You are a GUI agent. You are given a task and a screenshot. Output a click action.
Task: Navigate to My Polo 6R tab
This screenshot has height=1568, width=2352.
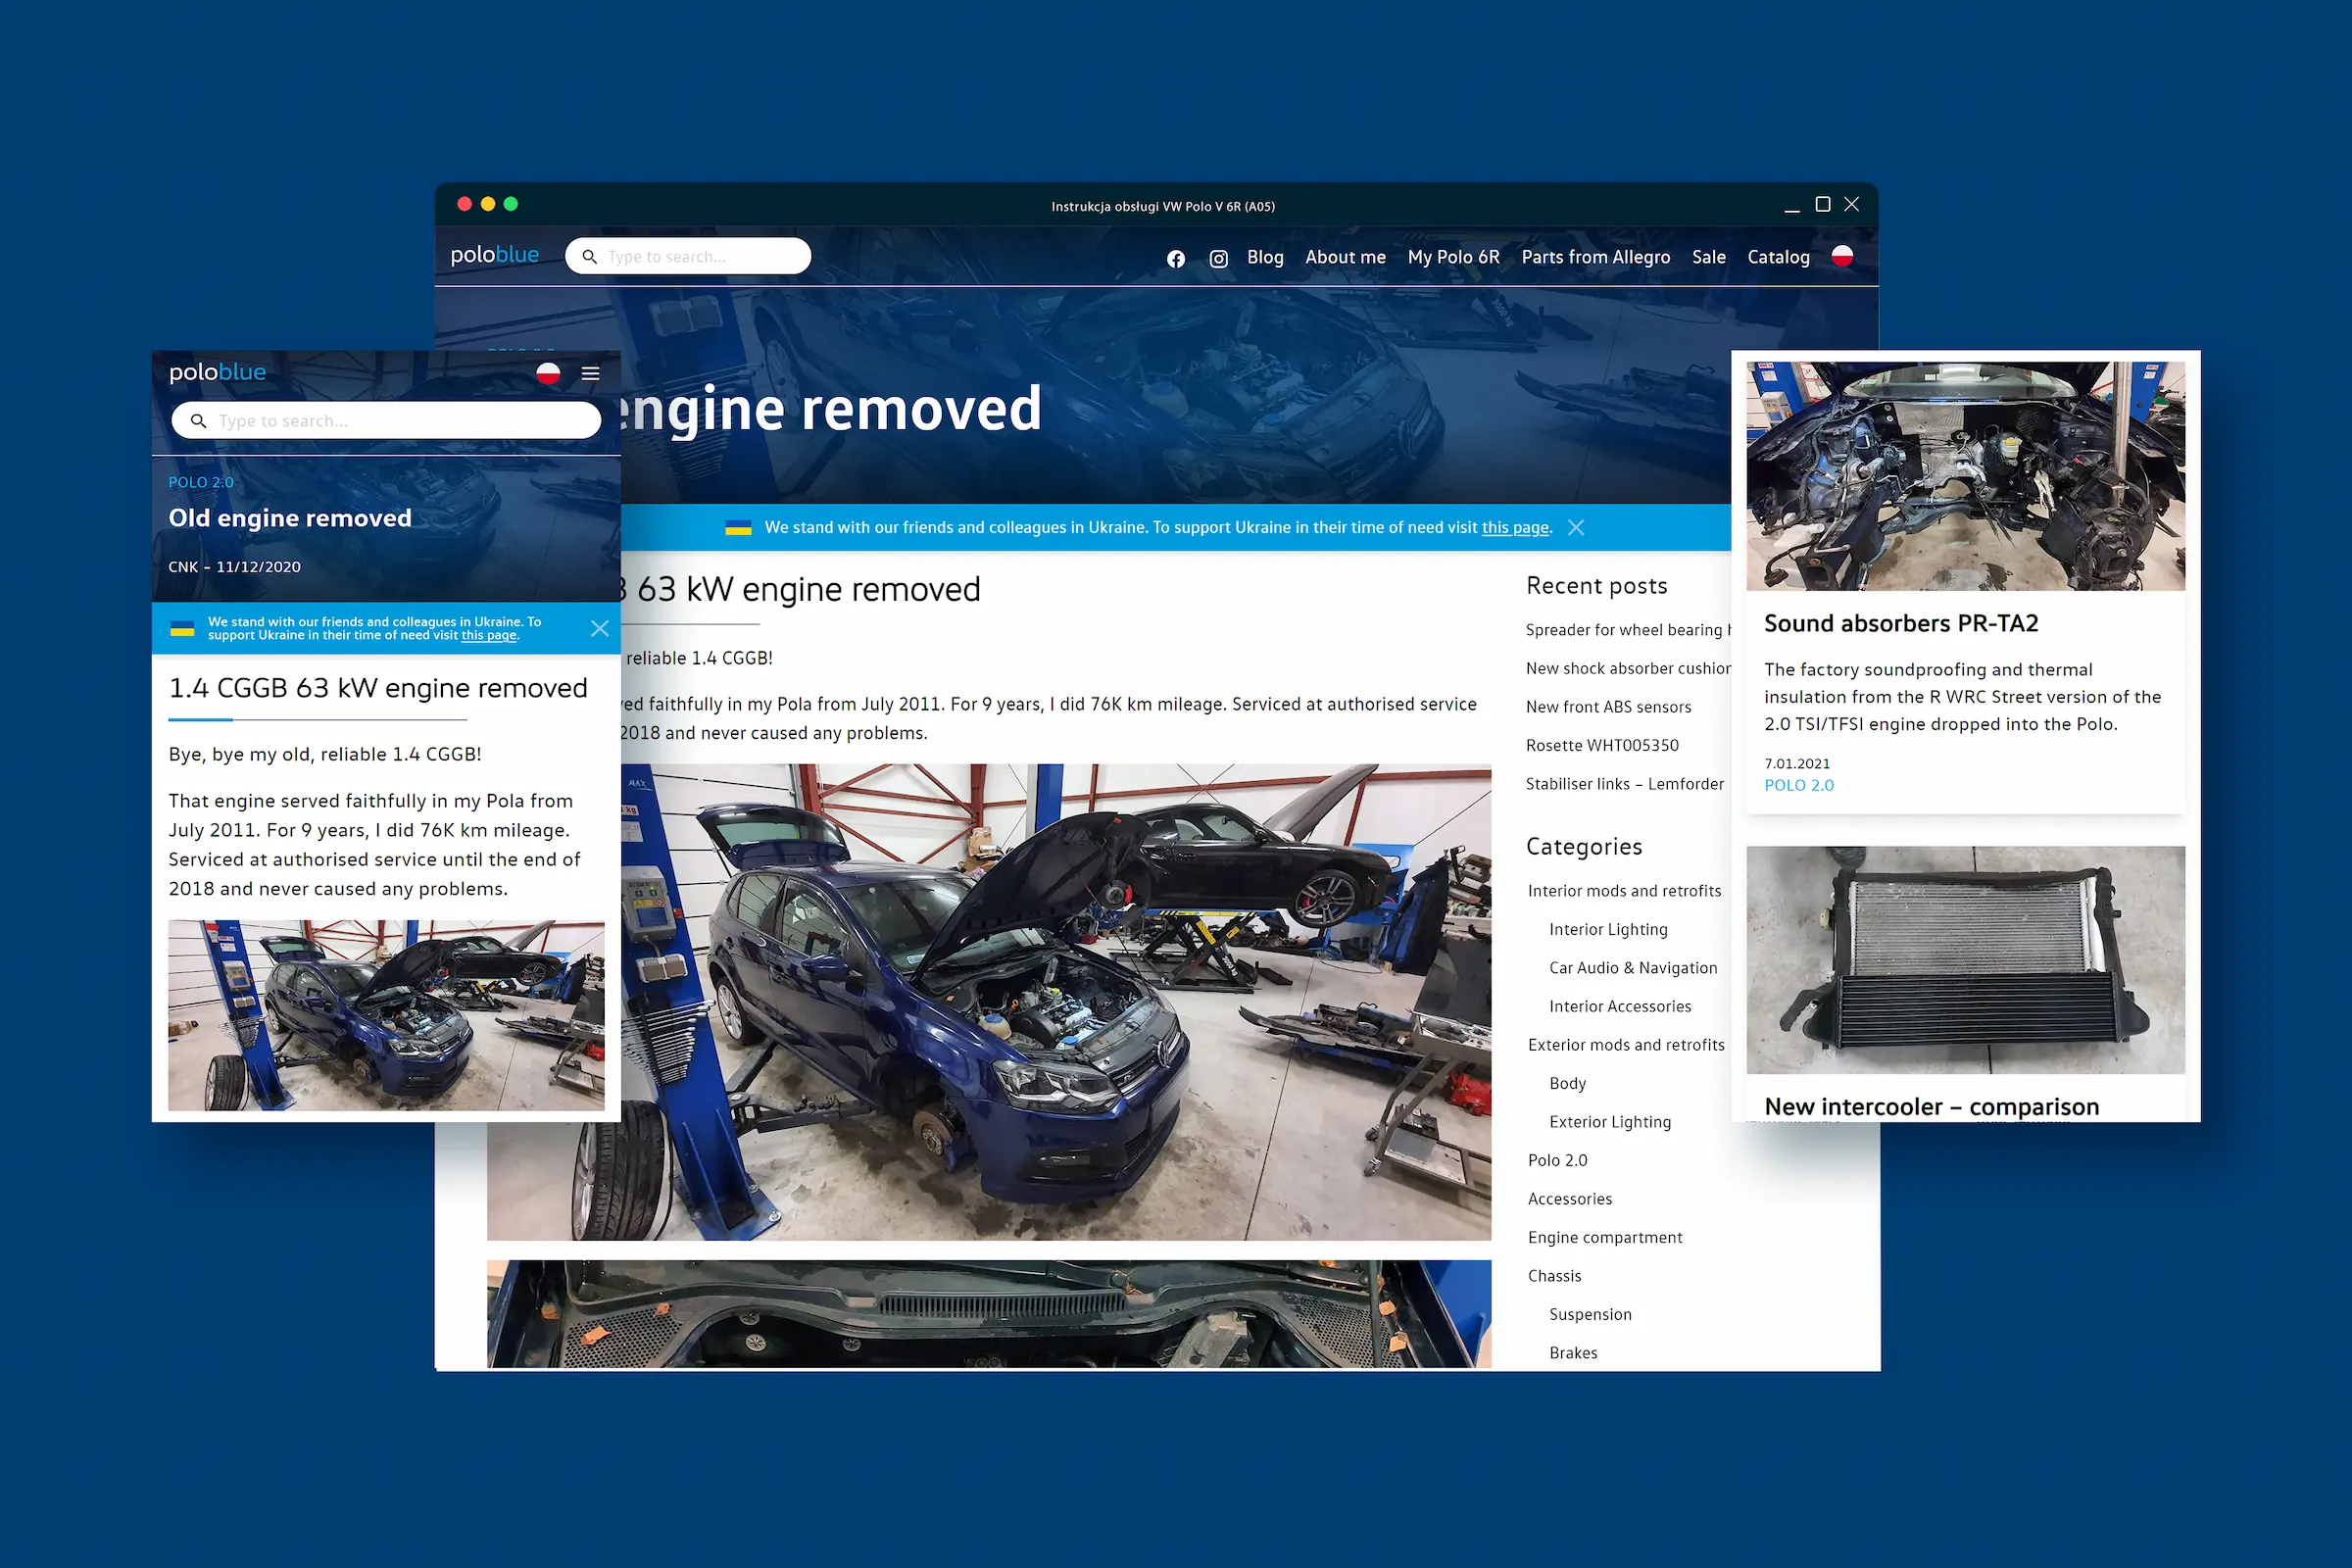1454,257
